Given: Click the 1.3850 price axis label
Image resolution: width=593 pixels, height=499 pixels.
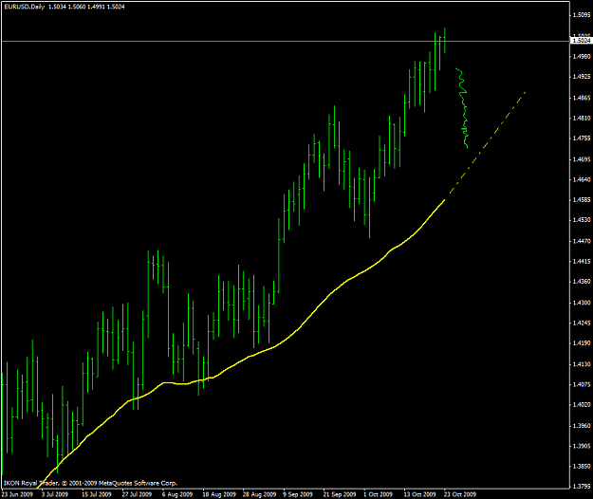Looking at the screenshot, I should (x=582, y=467).
